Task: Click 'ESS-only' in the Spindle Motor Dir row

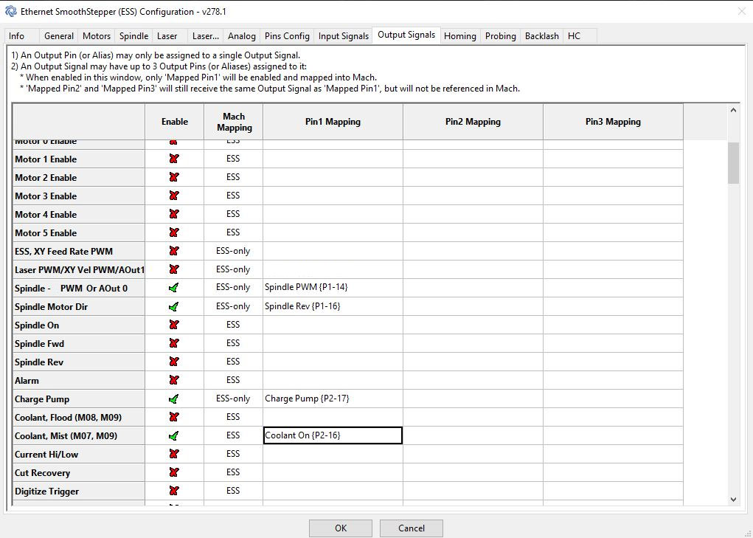Action: click(x=233, y=306)
